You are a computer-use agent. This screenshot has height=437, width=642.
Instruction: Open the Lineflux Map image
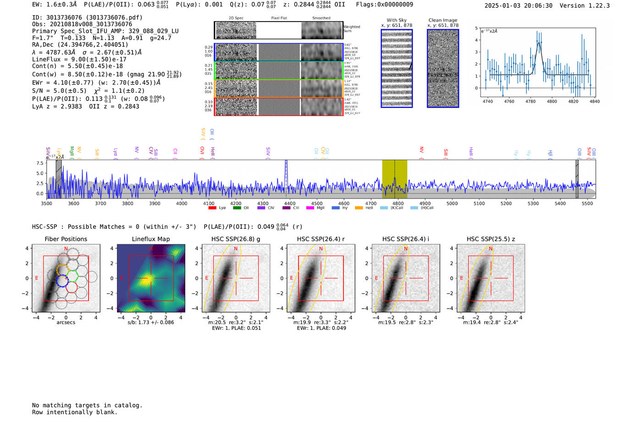pos(151,278)
